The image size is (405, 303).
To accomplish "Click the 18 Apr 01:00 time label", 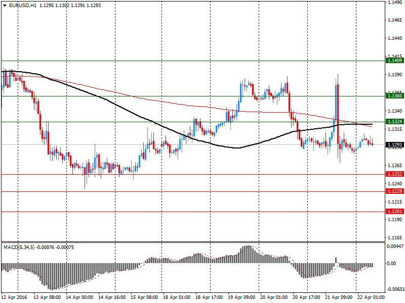I will 177,297.
